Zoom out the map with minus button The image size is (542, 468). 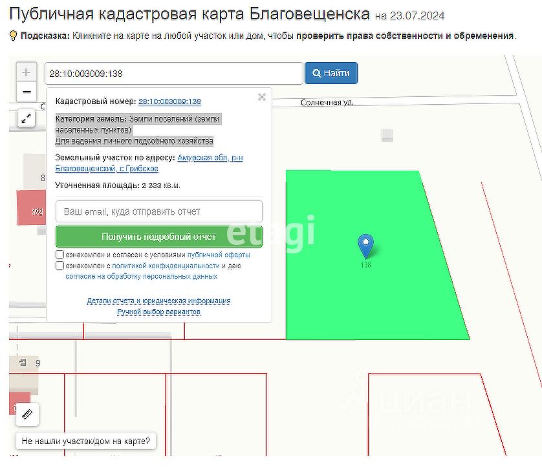coord(27,92)
